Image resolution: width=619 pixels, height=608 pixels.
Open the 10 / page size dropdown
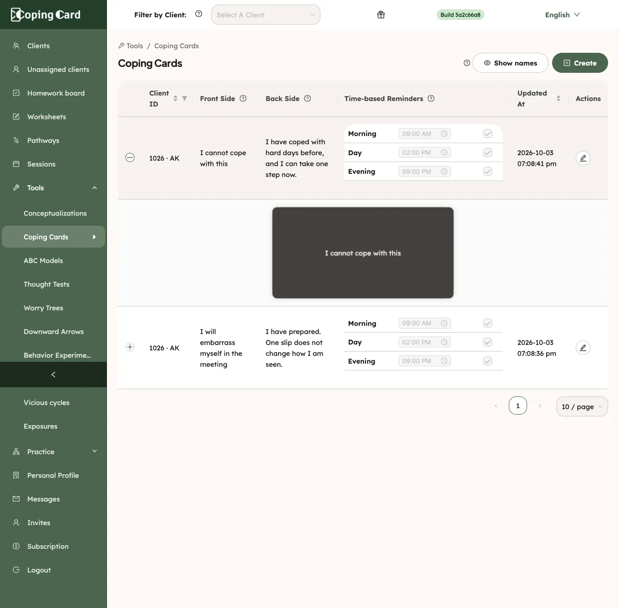click(582, 406)
